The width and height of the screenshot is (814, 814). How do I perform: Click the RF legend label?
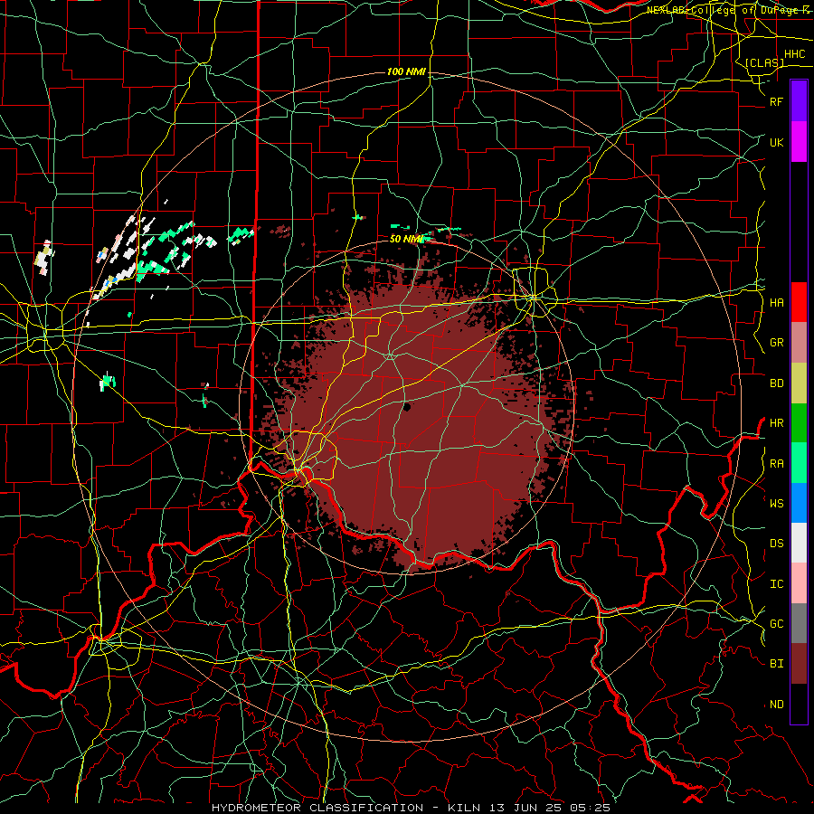point(776,102)
